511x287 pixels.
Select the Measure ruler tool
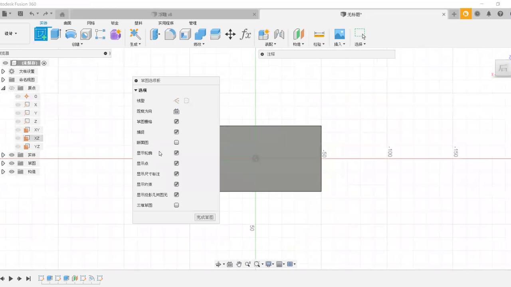[x=319, y=34]
